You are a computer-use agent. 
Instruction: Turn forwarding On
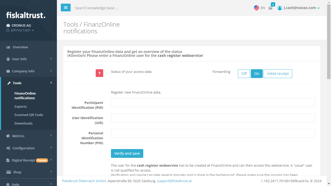257,74
